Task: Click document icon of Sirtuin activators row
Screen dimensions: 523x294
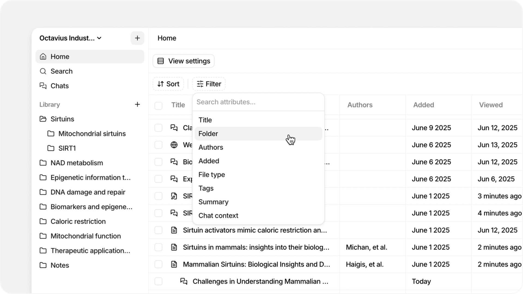Action: (x=174, y=230)
